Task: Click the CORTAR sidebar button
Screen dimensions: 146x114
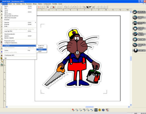Action: 139,50
